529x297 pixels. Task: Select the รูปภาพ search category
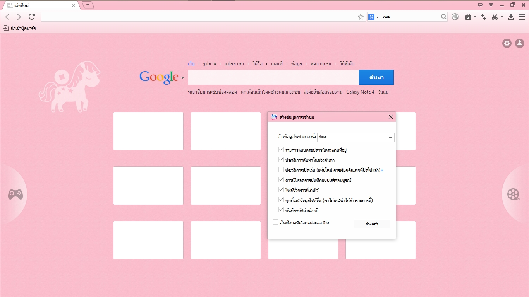pos(210,64)
